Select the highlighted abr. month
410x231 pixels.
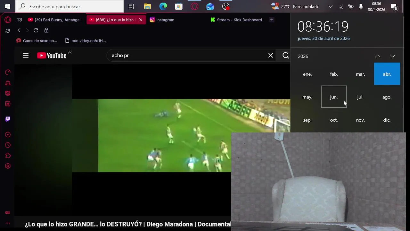387,74
